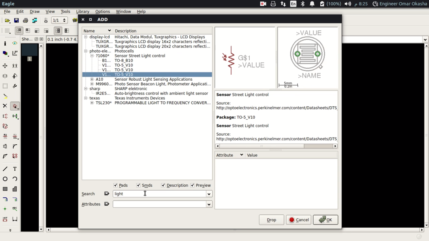Image resolution: width=429 pixels, height=241 pixels.
Task: Select the Split tool
Action: (5, 156)
